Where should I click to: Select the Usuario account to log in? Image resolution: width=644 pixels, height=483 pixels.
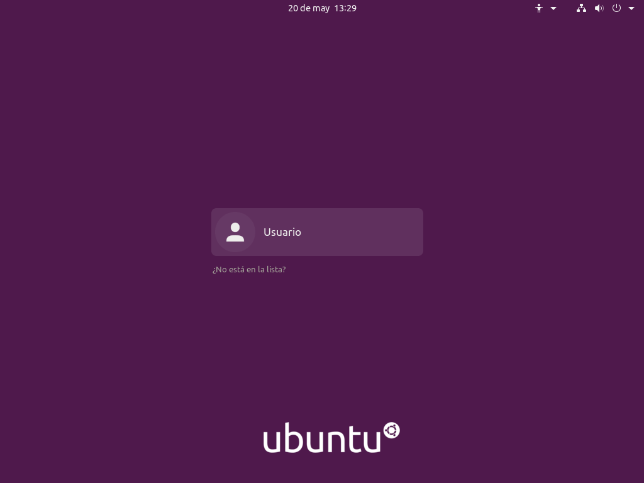click(x=317, y=232)
